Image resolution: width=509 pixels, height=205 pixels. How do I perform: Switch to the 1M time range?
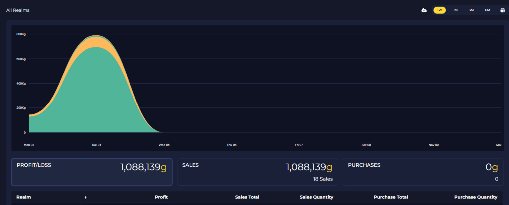455,10
